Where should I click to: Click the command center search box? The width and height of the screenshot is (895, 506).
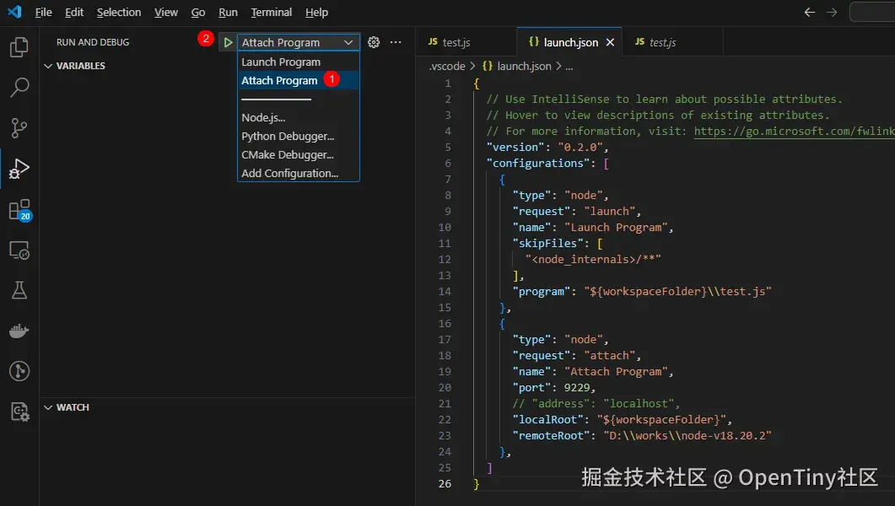(872, 12)
